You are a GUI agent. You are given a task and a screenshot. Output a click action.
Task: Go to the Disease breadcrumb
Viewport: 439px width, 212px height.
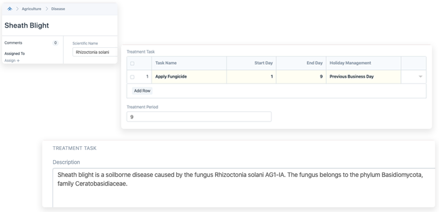click(x=58, y=9)
